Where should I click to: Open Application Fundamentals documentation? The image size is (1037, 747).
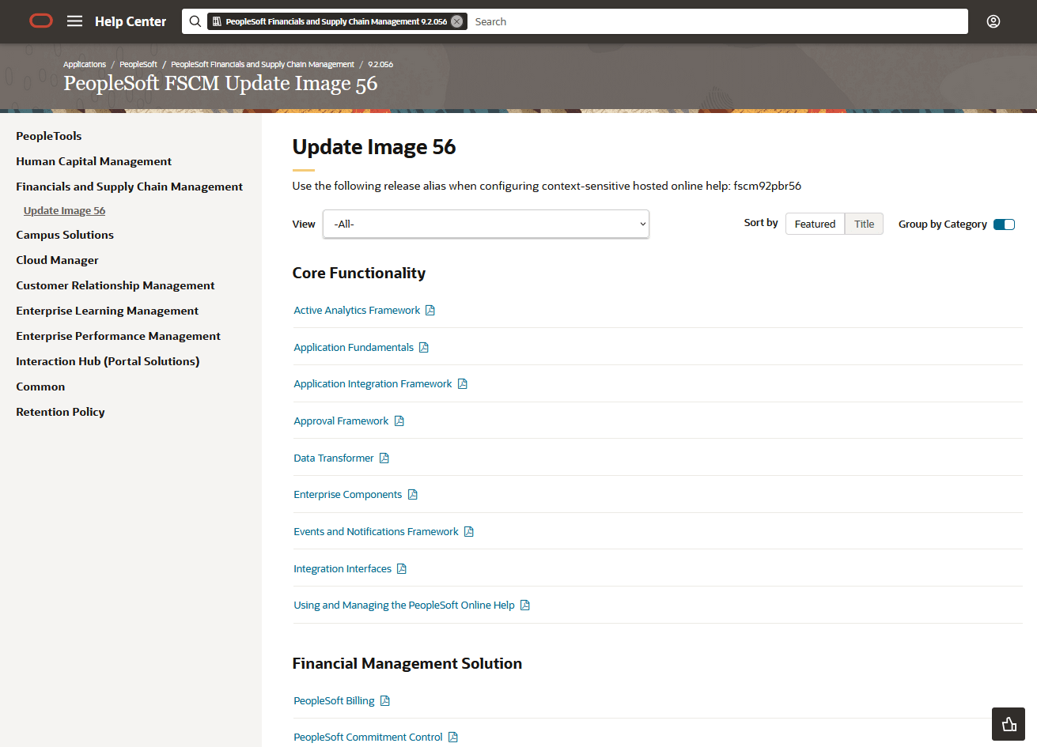[354, 347]
